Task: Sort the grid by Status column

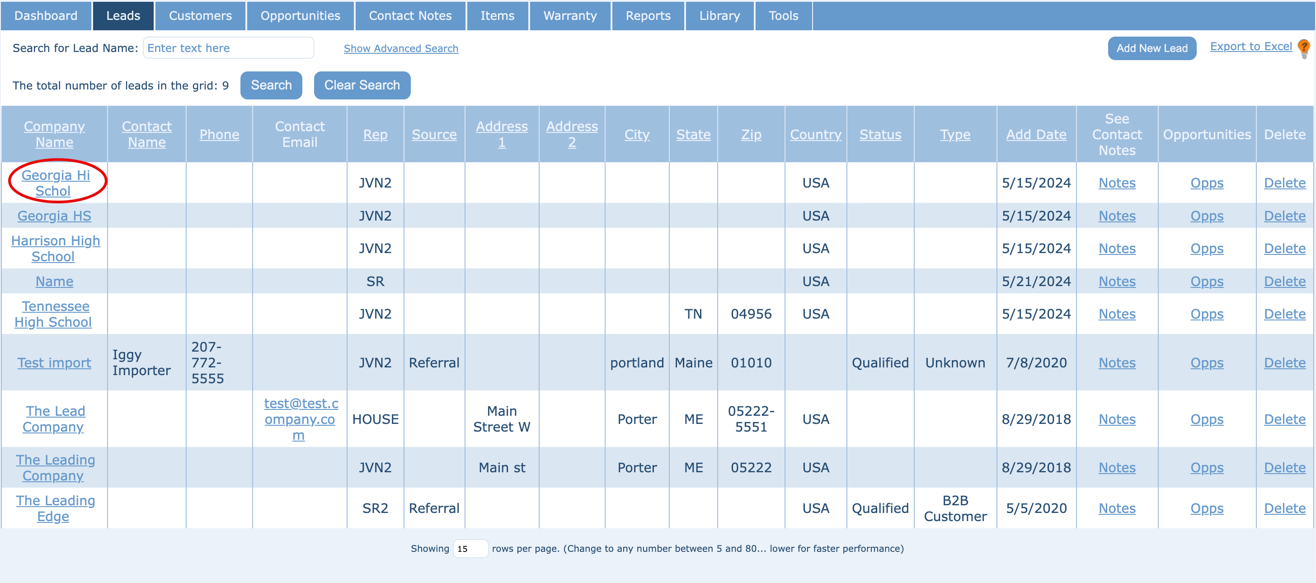Action: [880, 134]
